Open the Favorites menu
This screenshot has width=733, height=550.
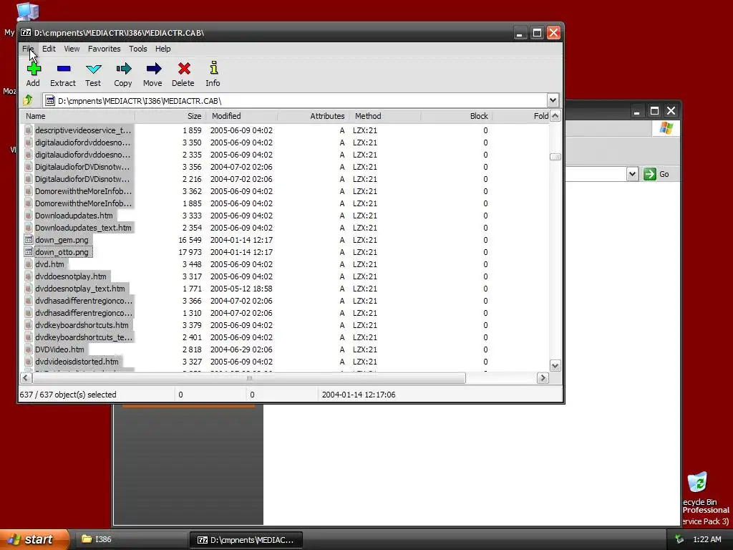(104, 49)
